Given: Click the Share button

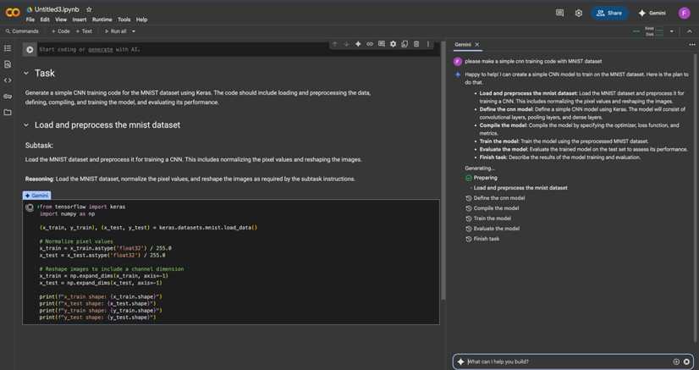Looking at the screenshot, I should [x=609, y=13].
